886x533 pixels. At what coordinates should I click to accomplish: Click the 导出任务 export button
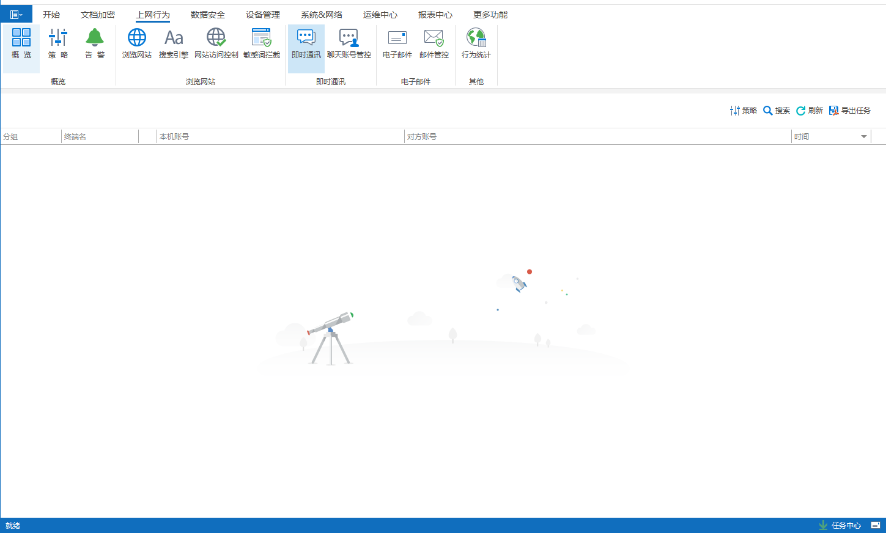850,111
